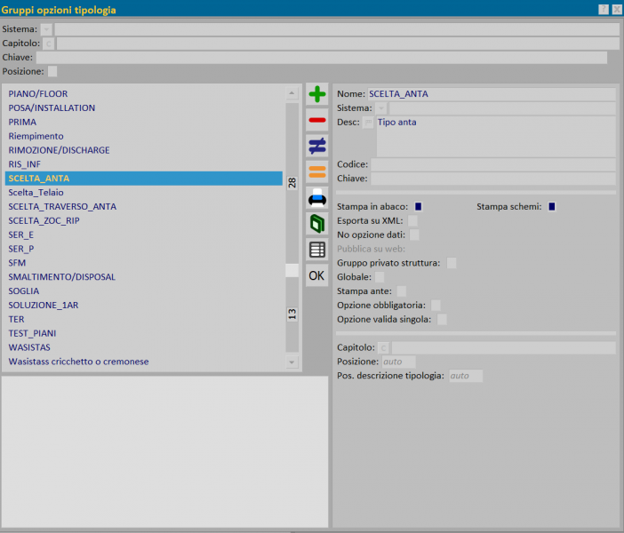The height and width of the screenshot is (533, 624).
Task: Select PRIMA in the list
Action: (144, 122)
